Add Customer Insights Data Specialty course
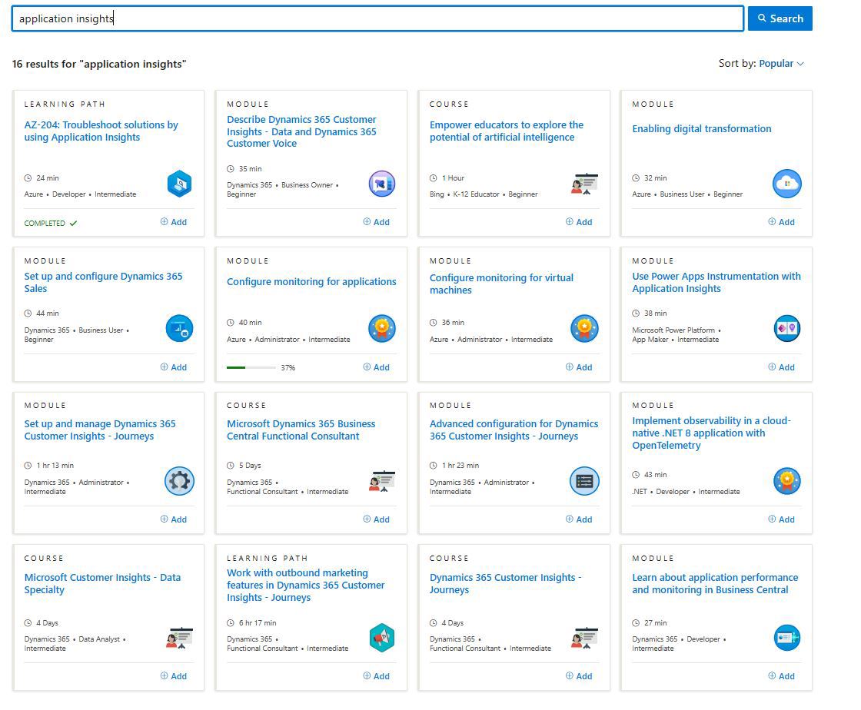This screenshot has width=861, height=710. click(174, 676)
